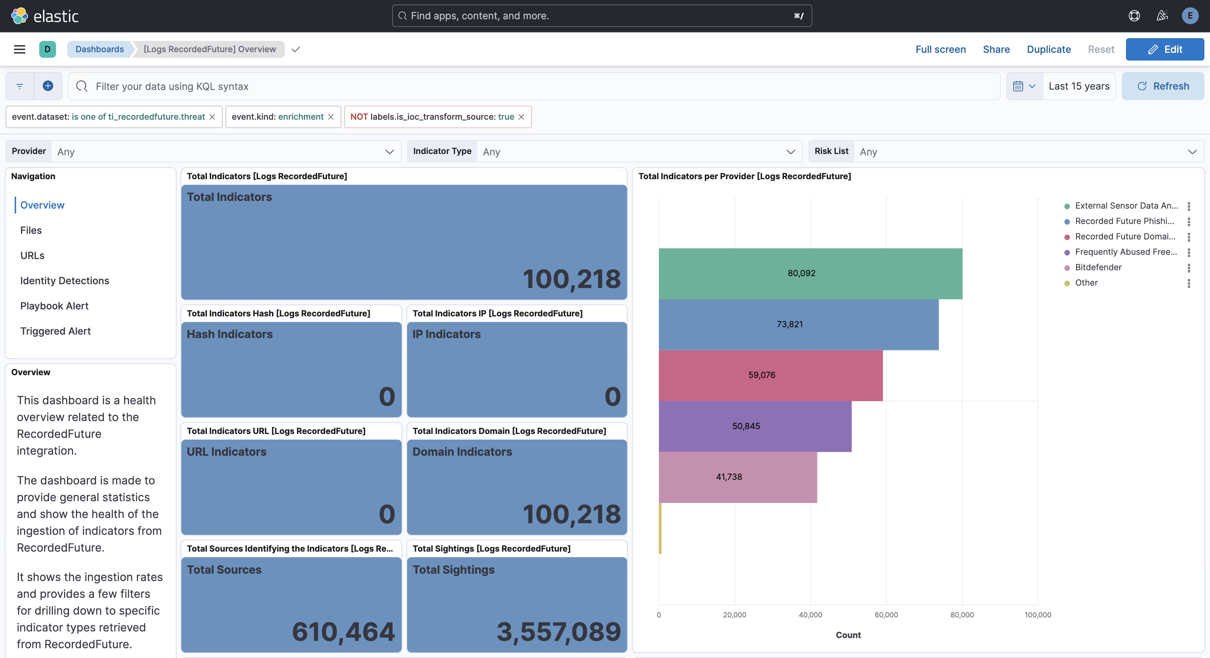Remove the event.dataset filter pill
1210x658 pixels.
pyautogui.click(x=212, y=117)
